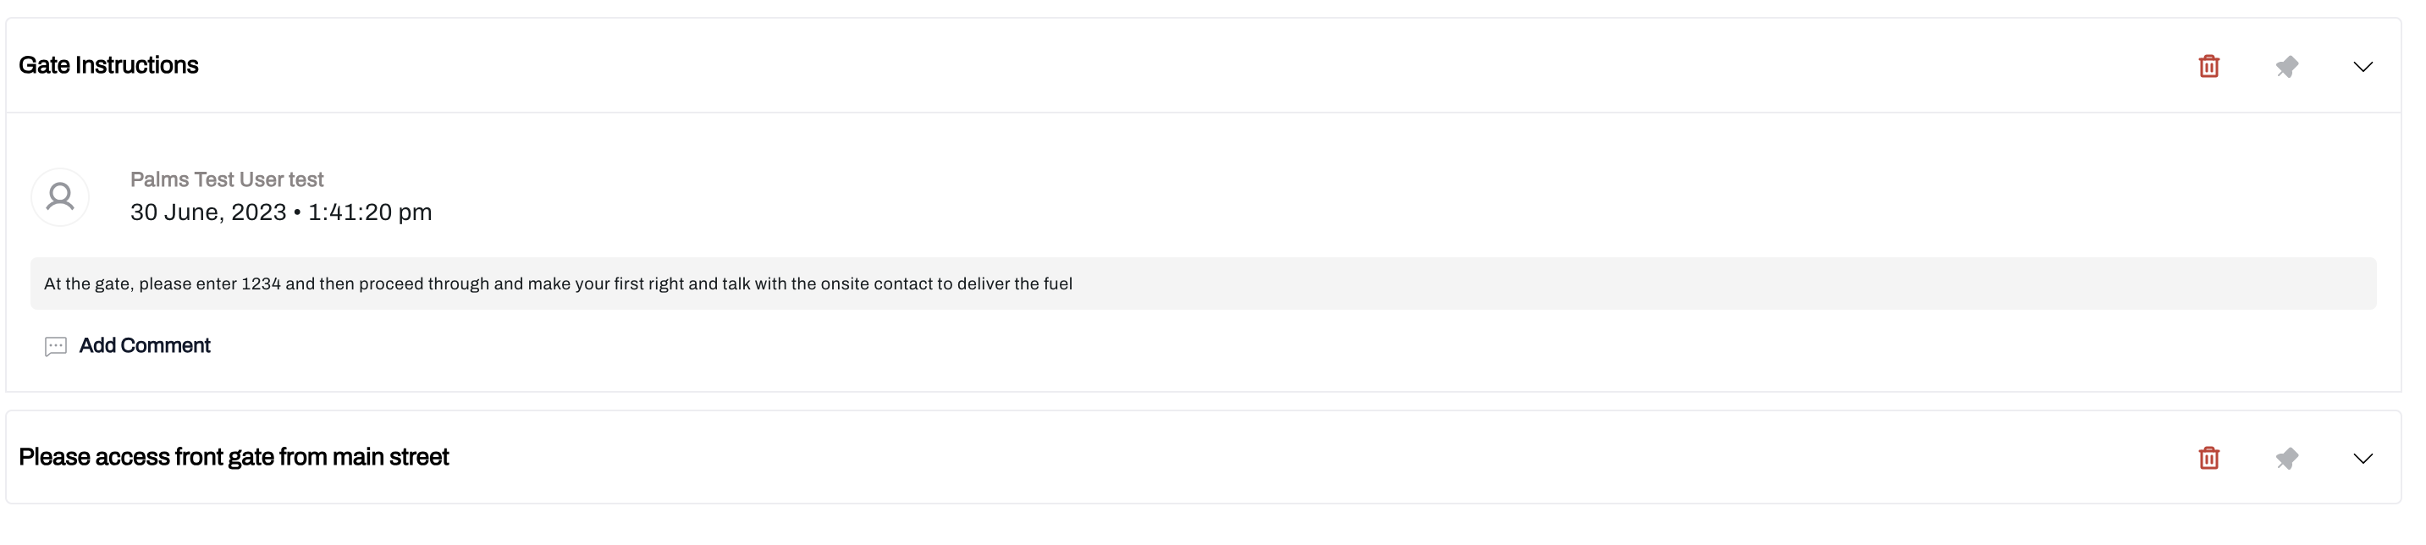
Task: Pin the front gate main street note
Action: click(2286, 458)
